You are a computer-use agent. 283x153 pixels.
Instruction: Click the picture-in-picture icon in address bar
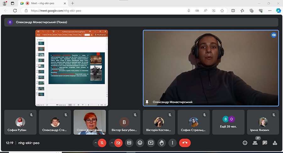214,11
